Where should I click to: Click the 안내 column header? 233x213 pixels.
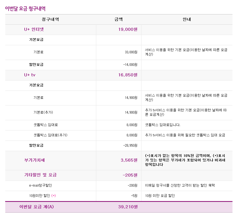(x=187, y=19)
